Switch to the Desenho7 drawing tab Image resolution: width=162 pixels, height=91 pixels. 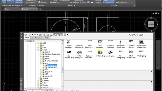tap(26, 9)
